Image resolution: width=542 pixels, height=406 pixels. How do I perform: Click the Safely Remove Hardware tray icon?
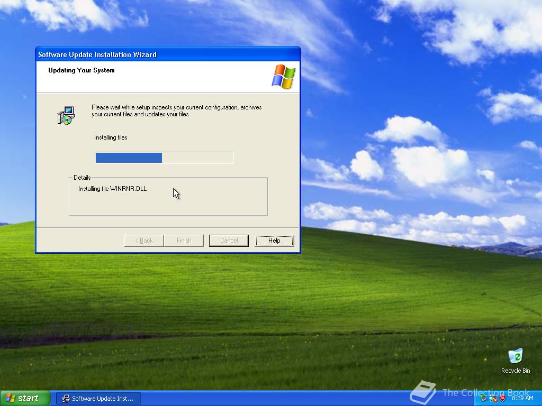point(484,399)
